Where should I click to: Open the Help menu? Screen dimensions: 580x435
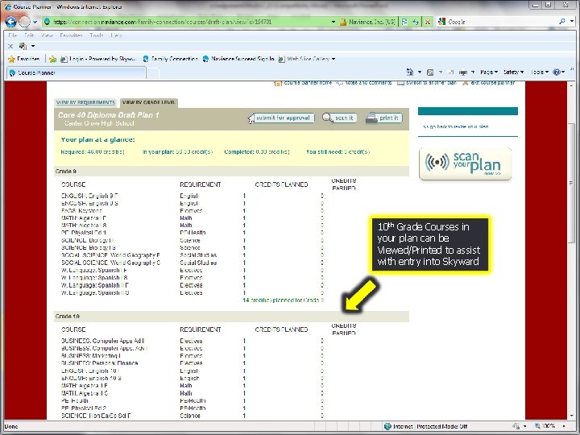(x=116, y=35)
